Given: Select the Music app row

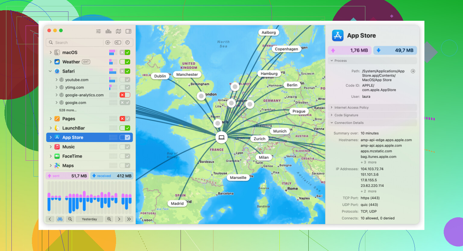Looking at the screenshot, I should click(90, 147).
